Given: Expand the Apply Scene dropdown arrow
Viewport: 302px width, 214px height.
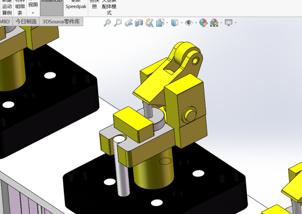Looking at the screenshot, I should [x=221, y=23].
